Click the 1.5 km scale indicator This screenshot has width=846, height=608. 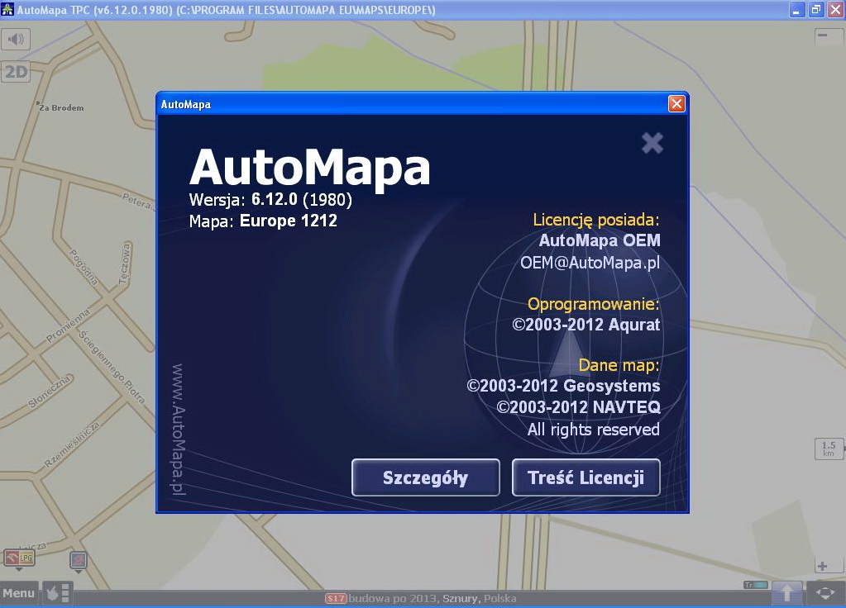pyautogui.click(x=828, y=449)
